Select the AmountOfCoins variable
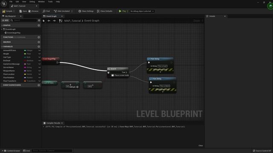Image resolution: width=273 pixels, height=153 pixels. tap(9, 50)
